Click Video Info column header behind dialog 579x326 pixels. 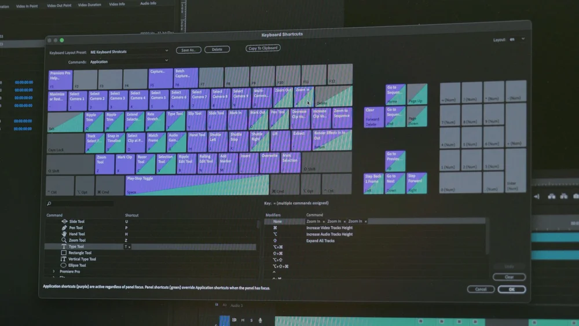(x=117, y=4)
